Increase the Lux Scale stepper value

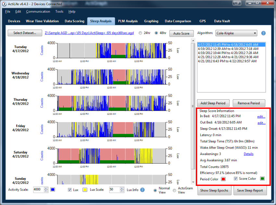[x=122, y=188]
